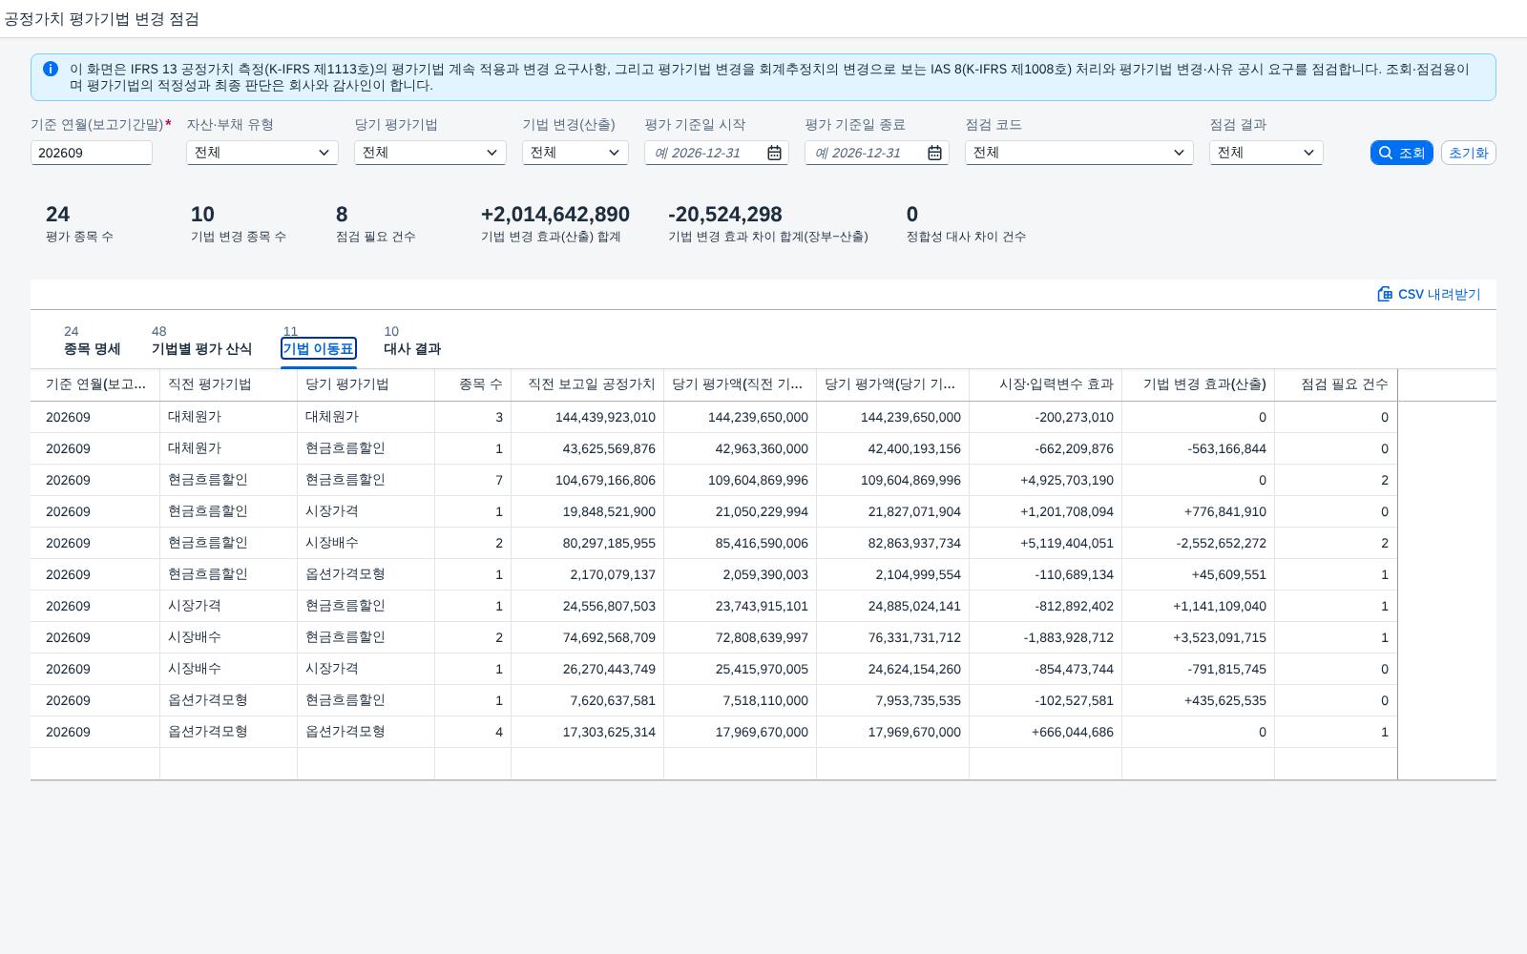Open calendar picker for 평가 기준일 시작
1527x954 pixels.
(x=775, y=153)
